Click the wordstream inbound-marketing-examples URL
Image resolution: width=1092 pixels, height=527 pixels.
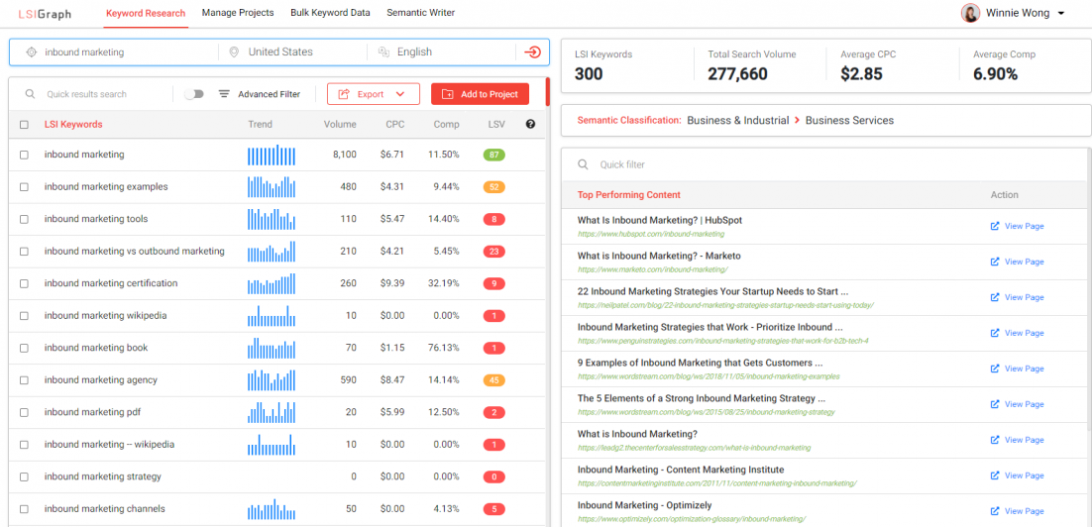point(709,376)
